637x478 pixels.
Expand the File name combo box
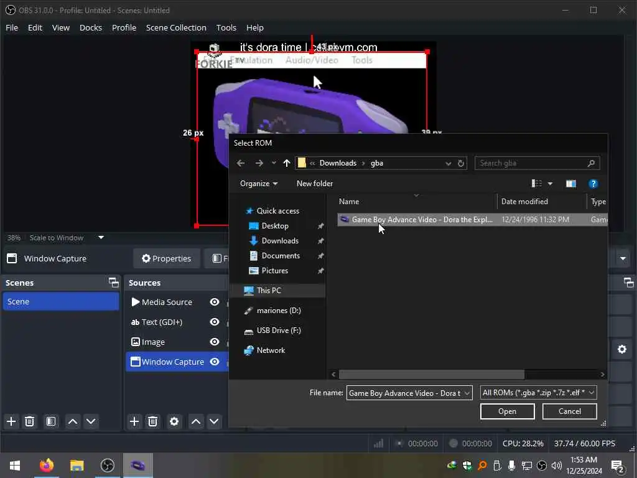pos(467,393)
